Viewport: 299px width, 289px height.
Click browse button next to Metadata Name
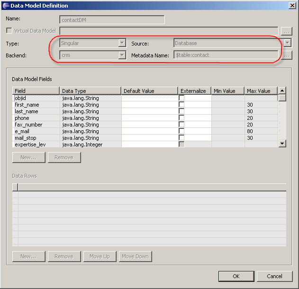click(x=286, y=55)
